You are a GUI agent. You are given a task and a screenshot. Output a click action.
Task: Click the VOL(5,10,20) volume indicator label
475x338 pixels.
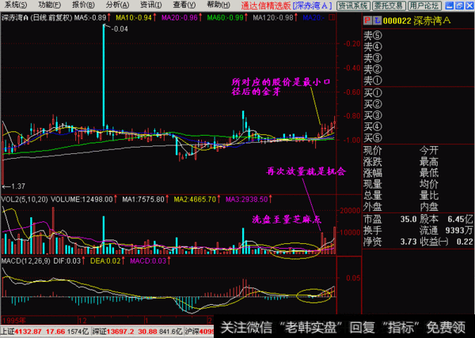[x=24, y=199]
